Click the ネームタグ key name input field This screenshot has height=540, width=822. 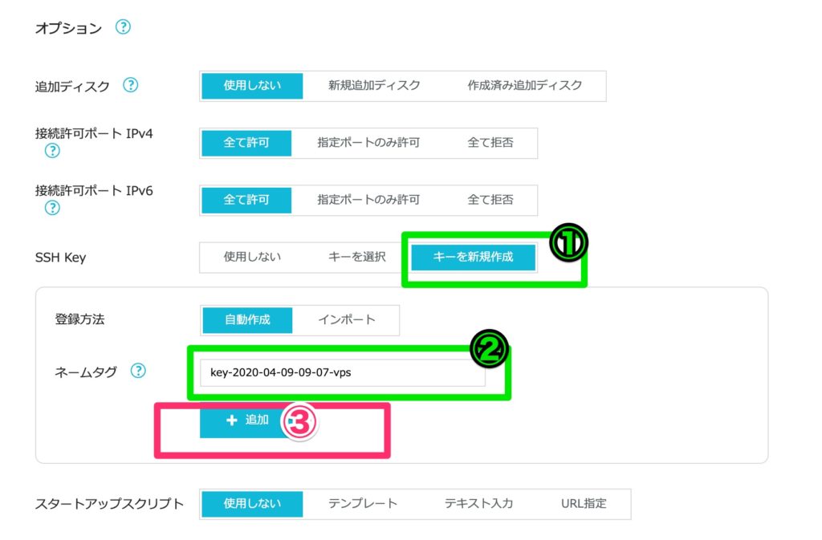point(342,372)
